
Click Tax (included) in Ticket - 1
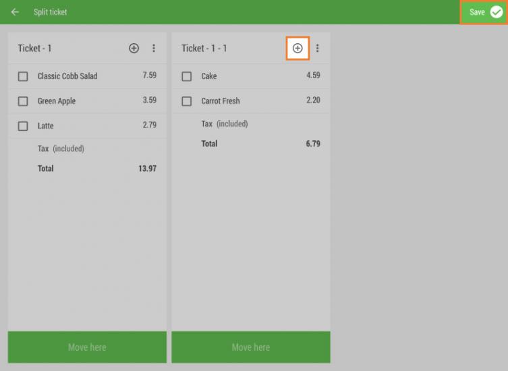click(61, 148)
